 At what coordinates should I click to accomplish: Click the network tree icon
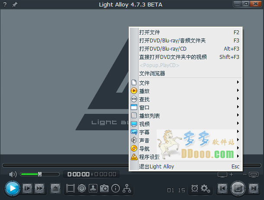click(x=127, y=188)
